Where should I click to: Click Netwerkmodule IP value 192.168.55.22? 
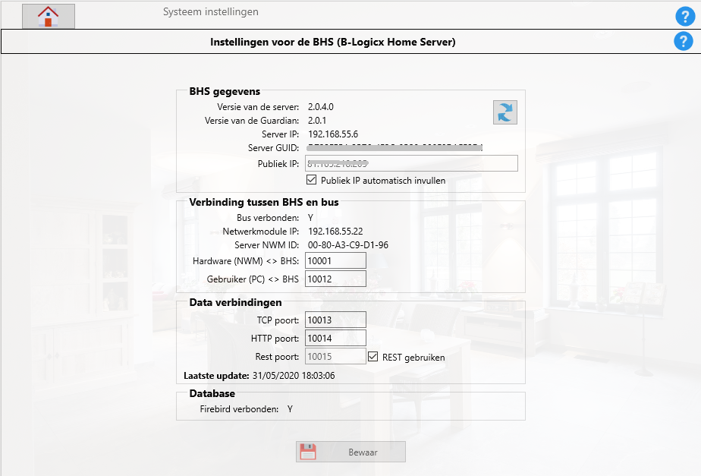(x=335, y=232)
